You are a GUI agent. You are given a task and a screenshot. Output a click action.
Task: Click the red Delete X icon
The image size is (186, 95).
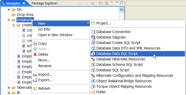tap(35, 54)
